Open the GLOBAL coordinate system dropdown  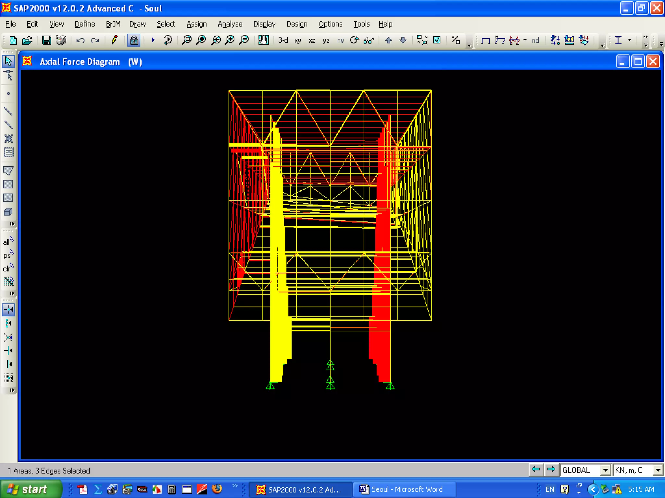coord(605,470)
